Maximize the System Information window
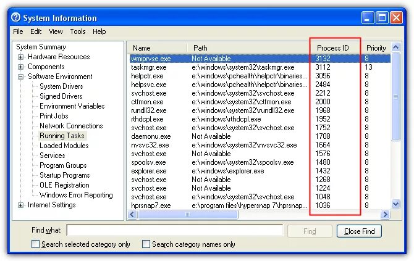Viewport: 414px width, 261px height. pos(382,18)
